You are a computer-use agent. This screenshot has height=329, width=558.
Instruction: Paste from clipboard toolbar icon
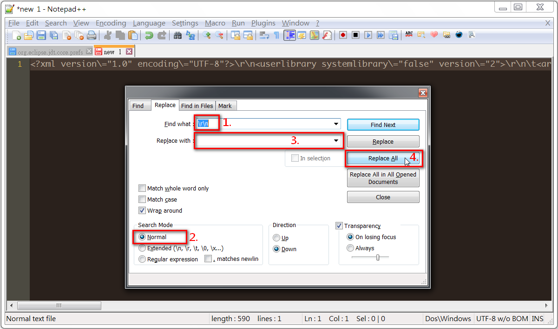tap(133, 35)
